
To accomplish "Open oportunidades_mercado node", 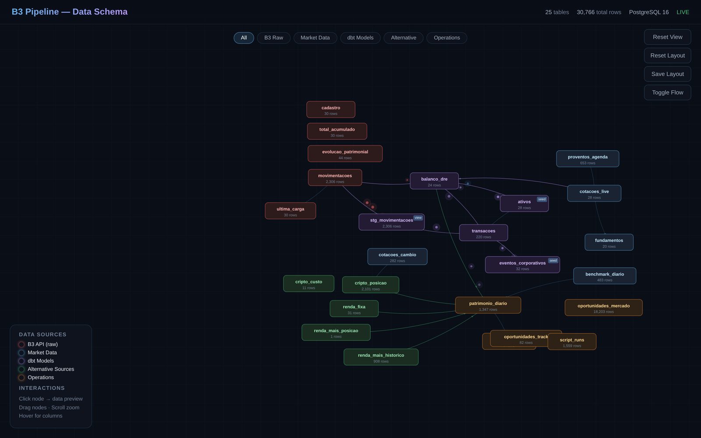I will 603,307.
